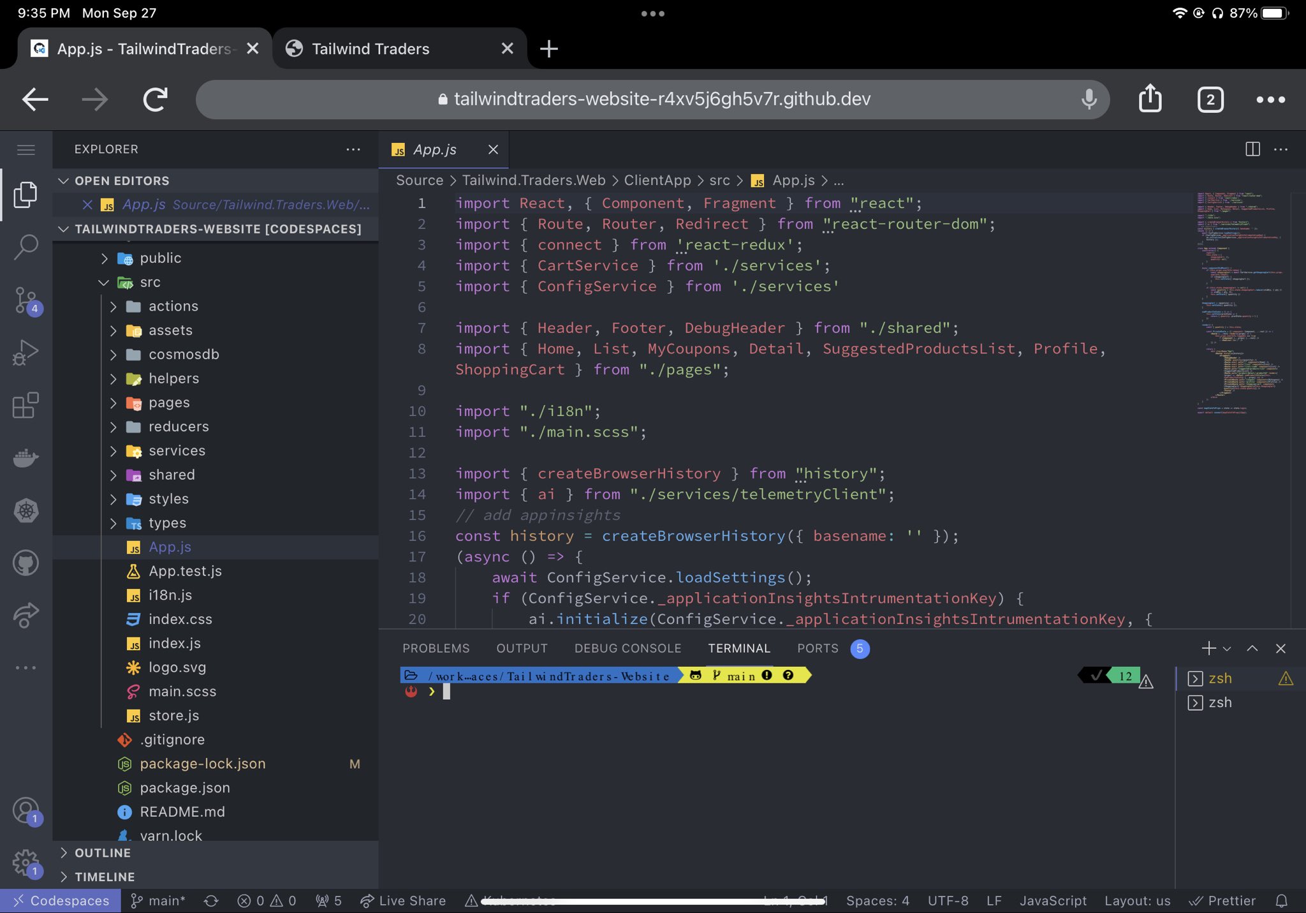Viewport: 1306px width, 913px height.
Task: Open notifications bell in status bar
Action: (1282, 900)
